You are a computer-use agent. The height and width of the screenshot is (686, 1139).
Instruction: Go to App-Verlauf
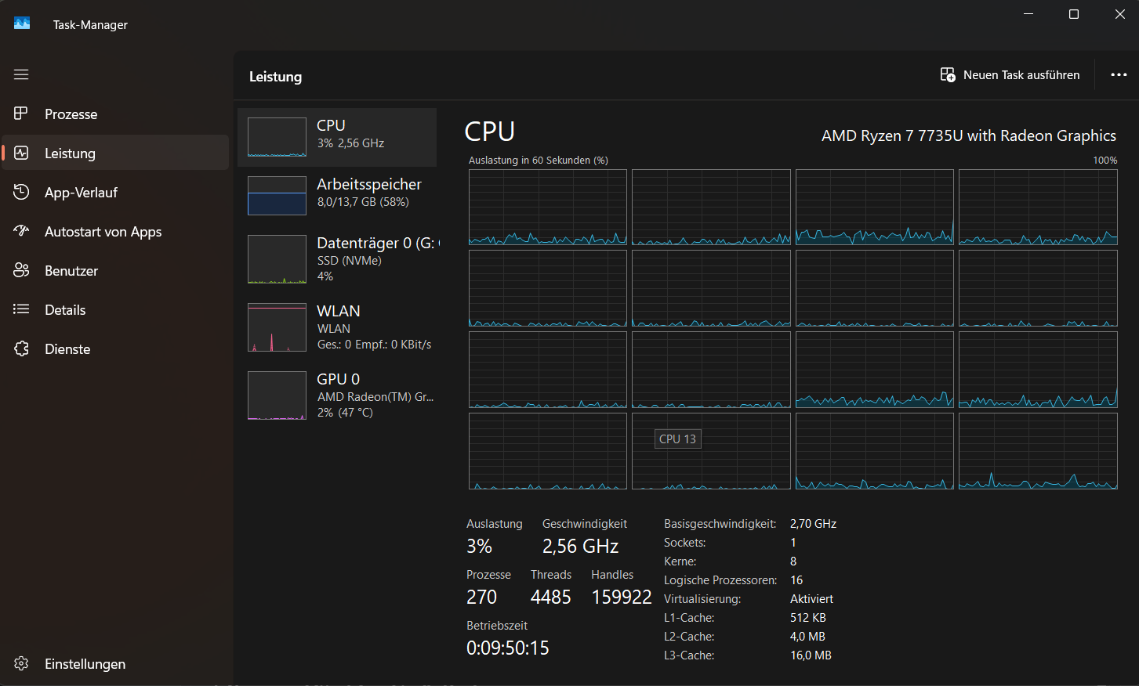tap(115, 192)
